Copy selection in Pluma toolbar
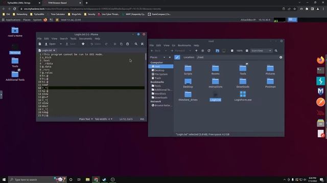327x183 pixels. (x=121, y=44)
